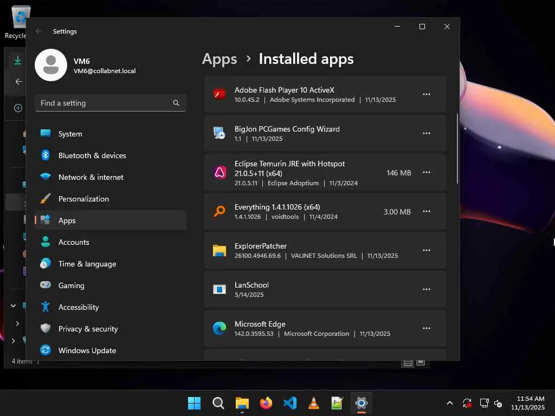Screen dimensions: 555x416
Task: Launch Firefox from the taskbar
Action: 266,403
